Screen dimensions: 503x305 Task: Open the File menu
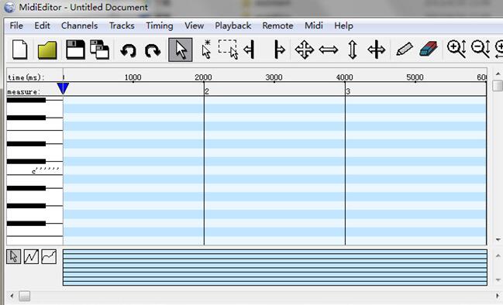(16, 26)
